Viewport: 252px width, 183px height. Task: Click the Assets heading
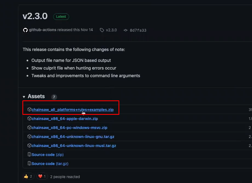click(36, 96)
